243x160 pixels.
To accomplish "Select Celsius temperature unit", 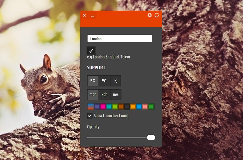I will coord(93,81).
